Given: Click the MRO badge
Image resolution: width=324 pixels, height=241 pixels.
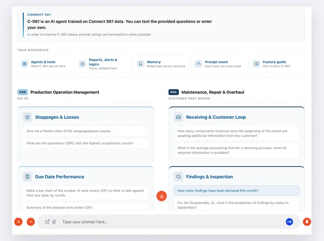Looking at the screenshot, I should [174, 92].
